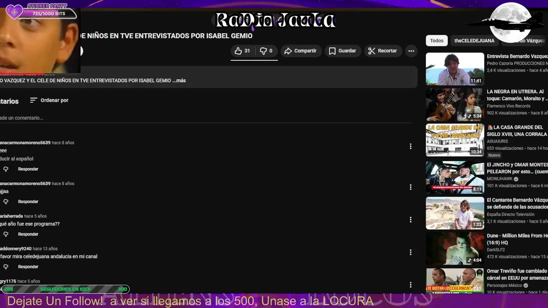Select the theCELEDEJUANA filter chip
This screenshot has height=308, width=548.
474,41
